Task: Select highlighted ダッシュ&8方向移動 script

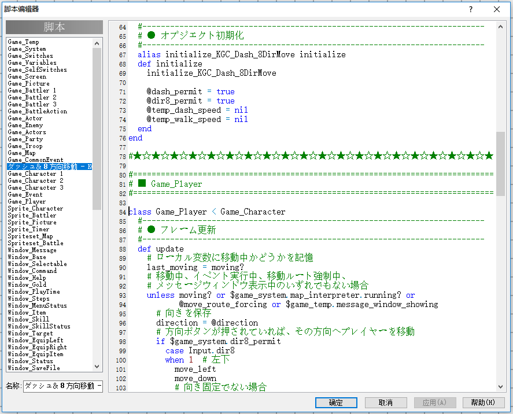Action: click(x=50, y=167)
